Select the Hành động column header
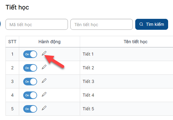Viewport: 173px width, 120px height. [x=49, y=42]
